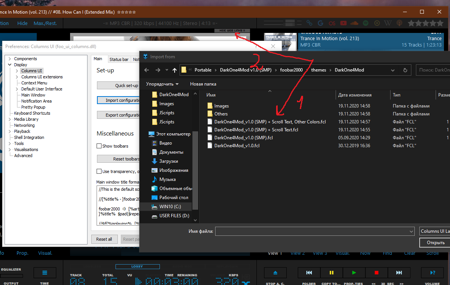The image size is (450, 285).
Task: Select the DarkOne4Mod_v1.0 (SMP).fcl file
Action: click(243, 138)
